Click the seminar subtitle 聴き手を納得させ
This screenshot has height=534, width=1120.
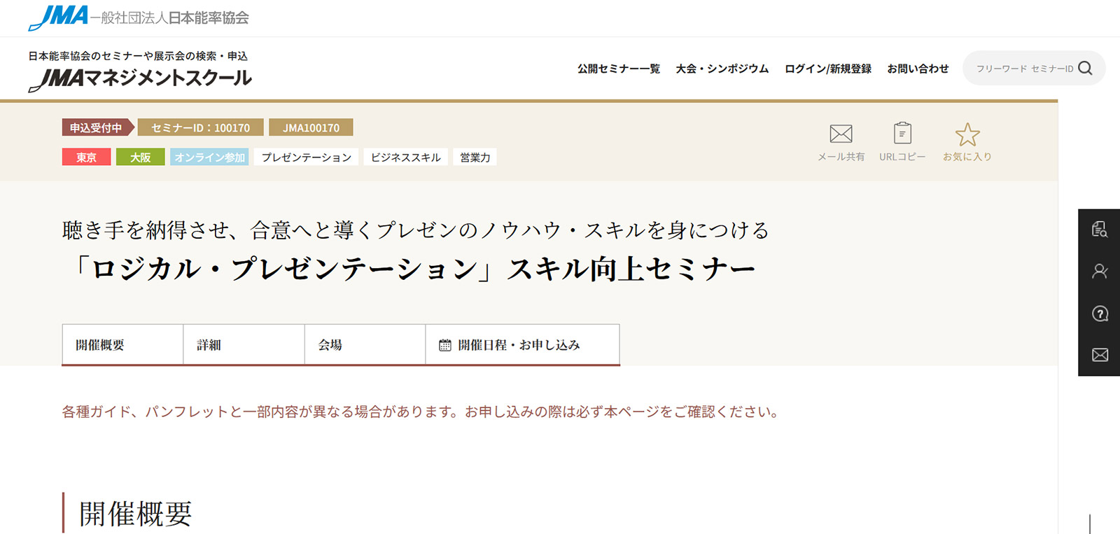coord(416,230)
